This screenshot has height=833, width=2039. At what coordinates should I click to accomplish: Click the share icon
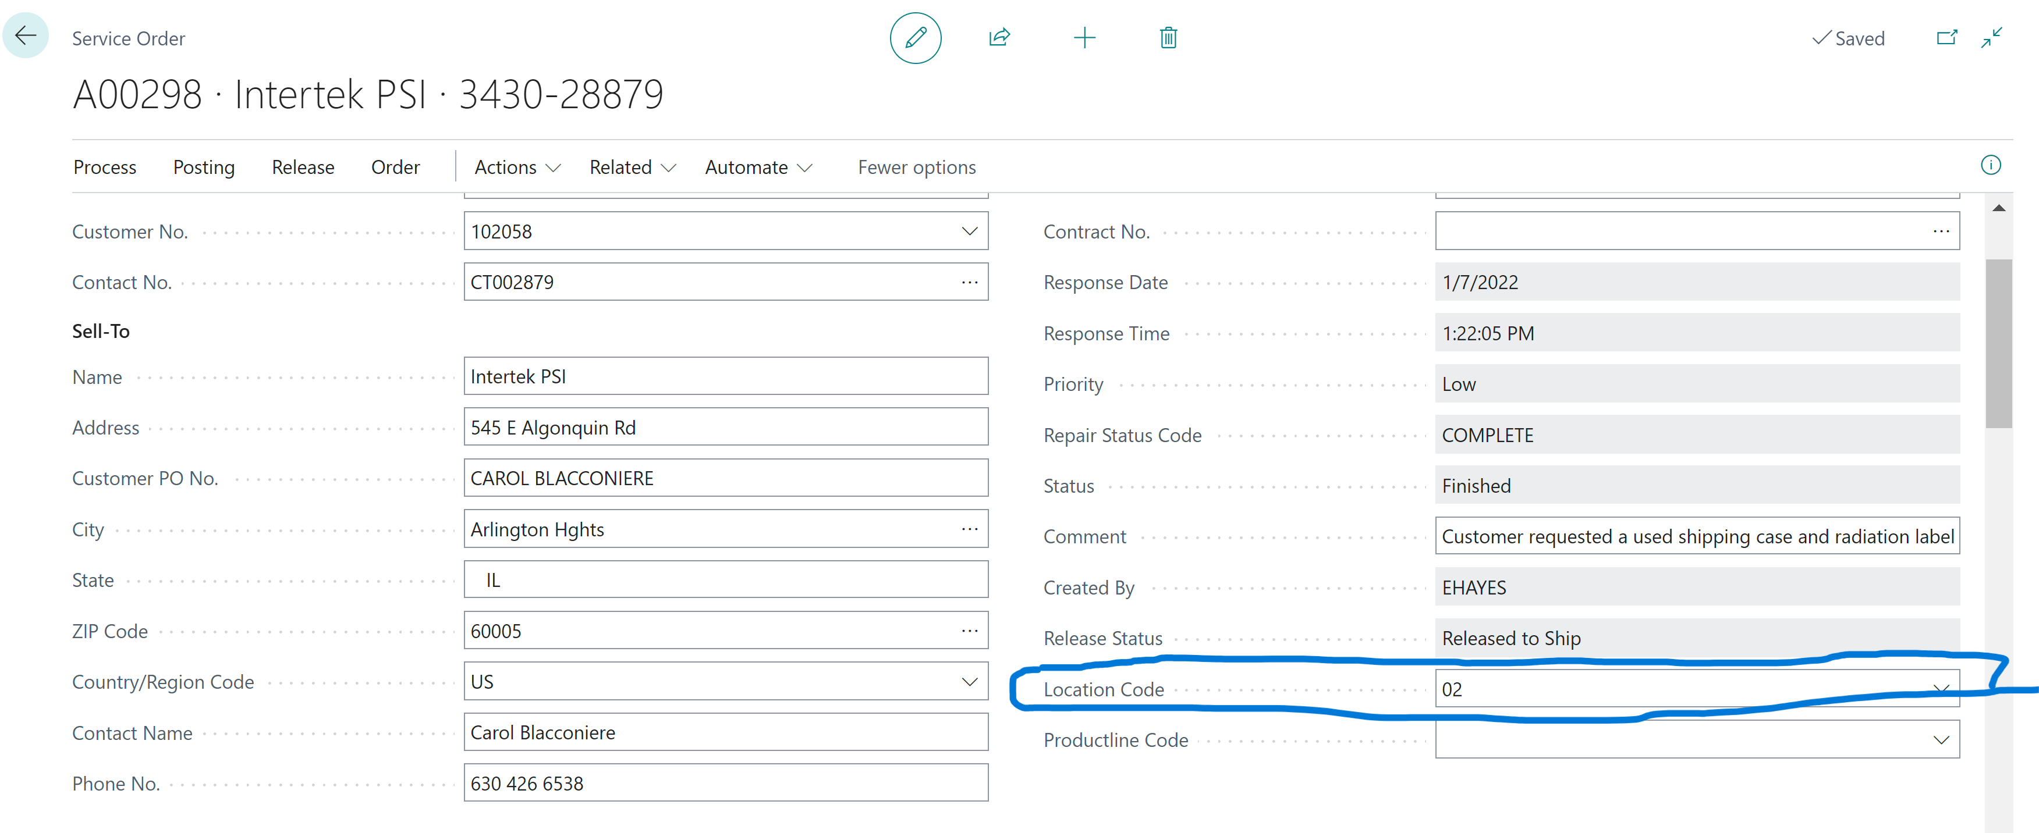tap(1000, 37)
